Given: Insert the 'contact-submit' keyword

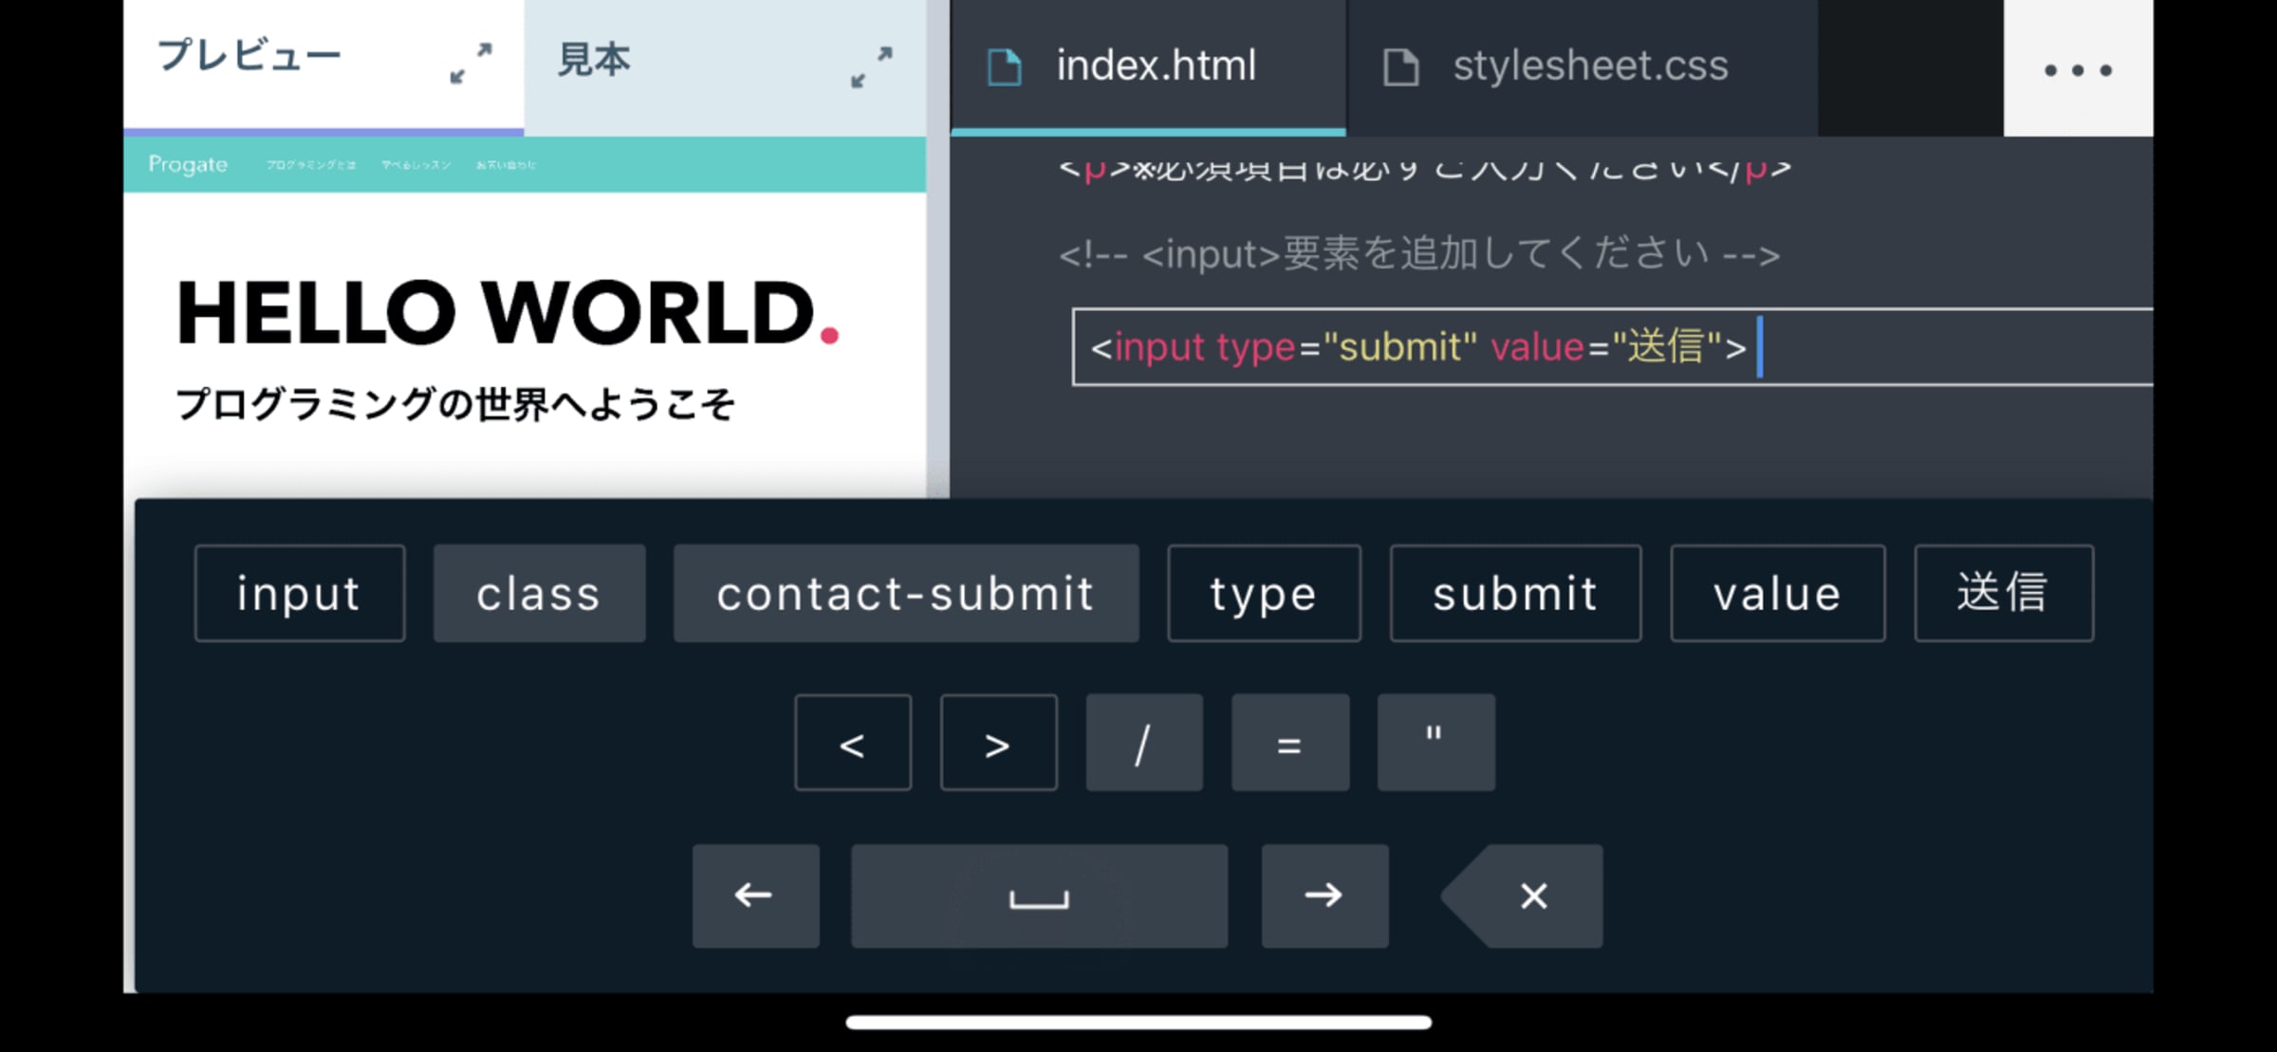Looking at the screenshot, I should (905, 594).
